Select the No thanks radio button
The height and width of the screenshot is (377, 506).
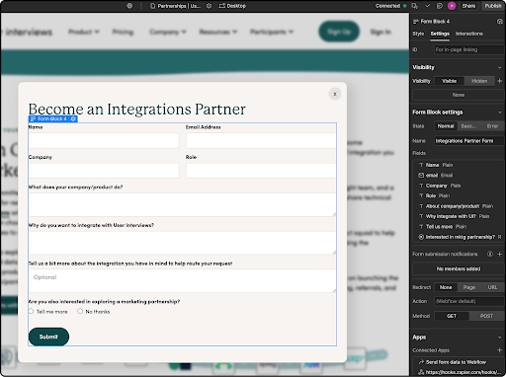[80, 311]
